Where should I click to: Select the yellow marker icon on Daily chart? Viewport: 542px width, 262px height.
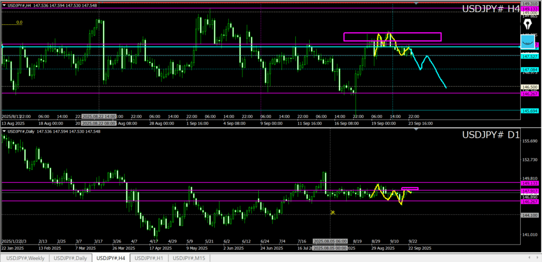(x=333, y=212)
